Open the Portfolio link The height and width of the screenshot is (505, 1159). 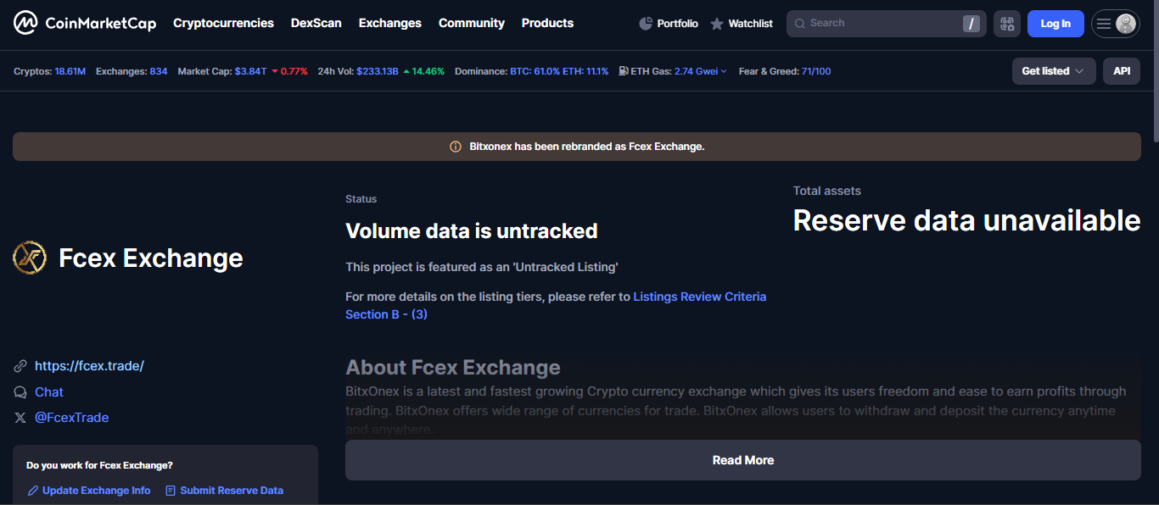point(669,24)
